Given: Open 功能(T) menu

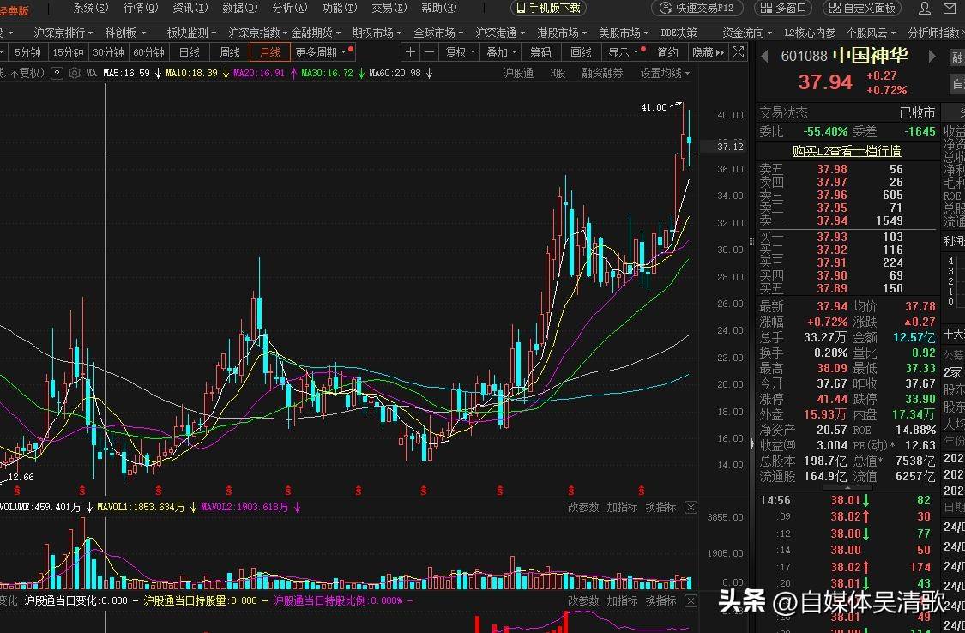Looking at the screenshot, I should [x=339, y=8].
